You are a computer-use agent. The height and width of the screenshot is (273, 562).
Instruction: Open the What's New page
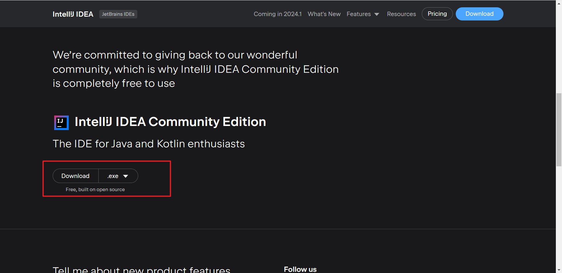tap(324, 14)
